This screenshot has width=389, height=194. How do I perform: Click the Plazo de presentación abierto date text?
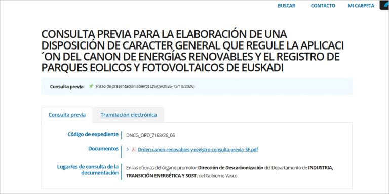(145, 86)
